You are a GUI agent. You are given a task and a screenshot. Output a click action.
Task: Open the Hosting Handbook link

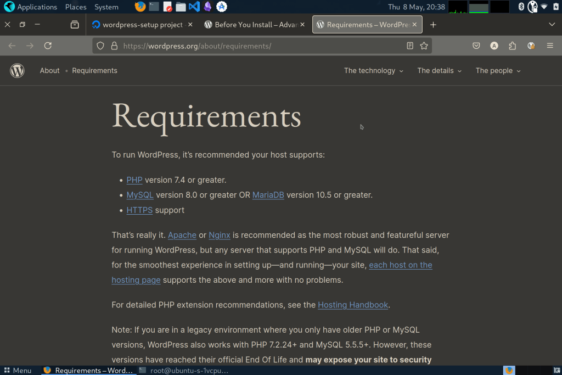353,305
